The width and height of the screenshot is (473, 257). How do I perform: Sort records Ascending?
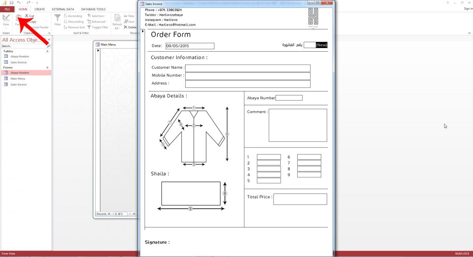pyautogui.click(x=73, y=16)
